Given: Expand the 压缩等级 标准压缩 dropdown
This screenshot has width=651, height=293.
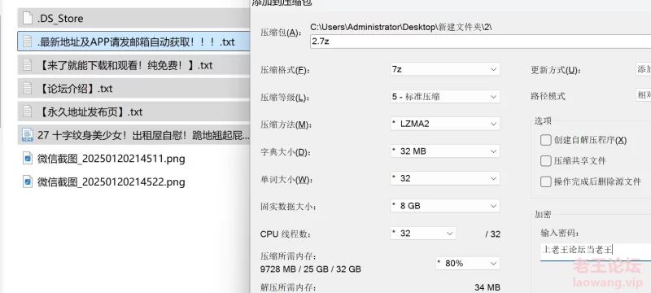Looking at the screenshot, I should 445,97.
